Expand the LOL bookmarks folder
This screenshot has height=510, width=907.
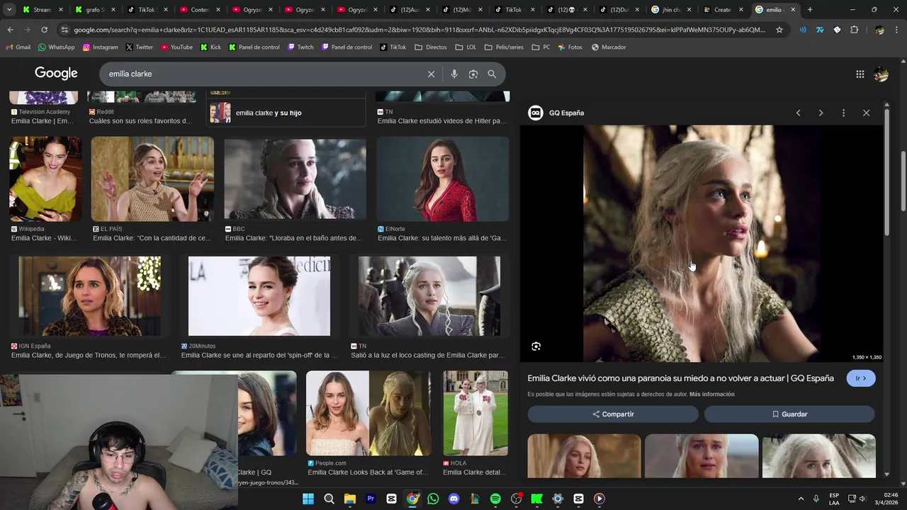coord(466,47)
